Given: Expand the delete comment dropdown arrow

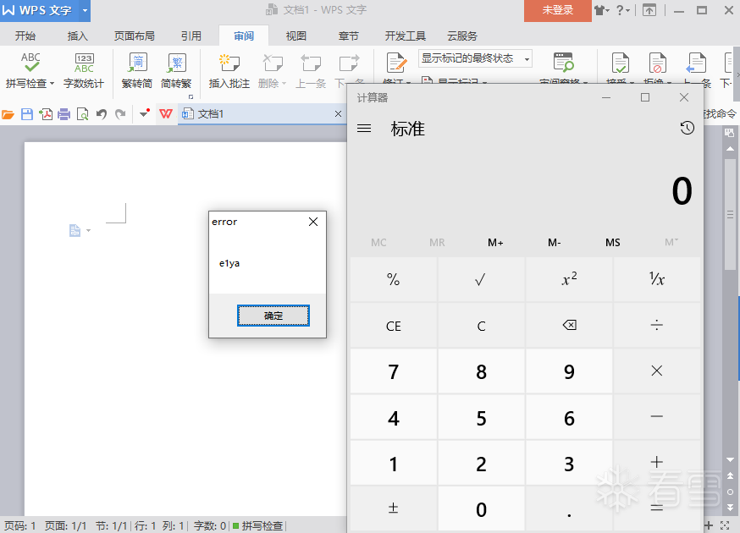Looking at the screenshot, I should point(284,84).
